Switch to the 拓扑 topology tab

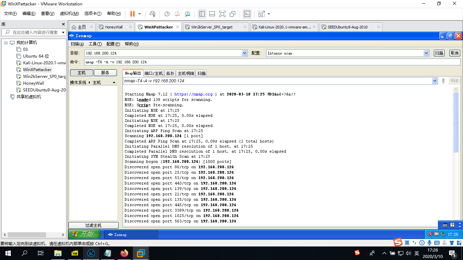click(170, 73)
